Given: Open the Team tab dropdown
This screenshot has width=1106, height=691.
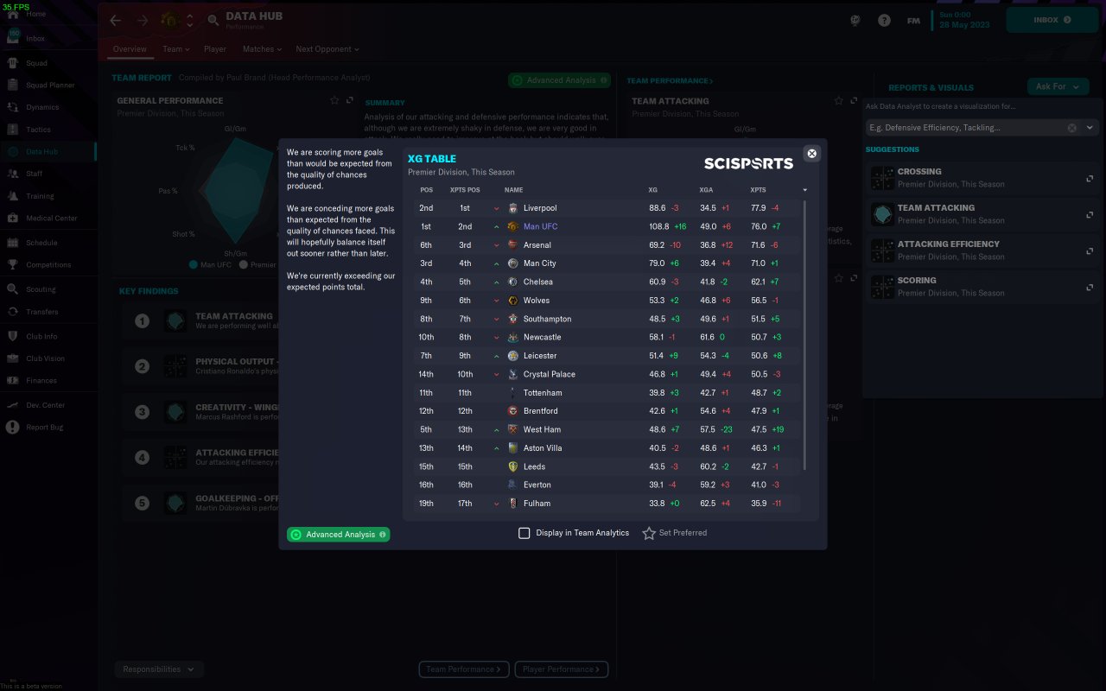Looking at the screenshot, I should coord(176,49).
